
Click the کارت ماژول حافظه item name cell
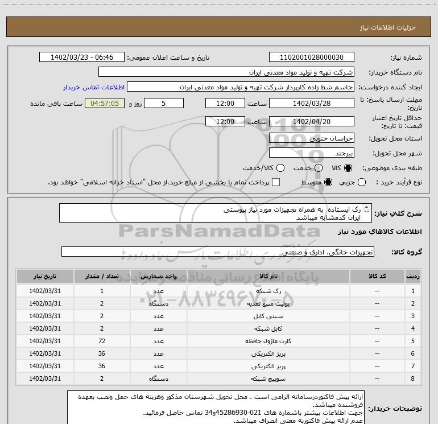pos(268,341)
